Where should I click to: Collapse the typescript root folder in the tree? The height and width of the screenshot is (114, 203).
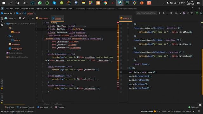(5, 24)
